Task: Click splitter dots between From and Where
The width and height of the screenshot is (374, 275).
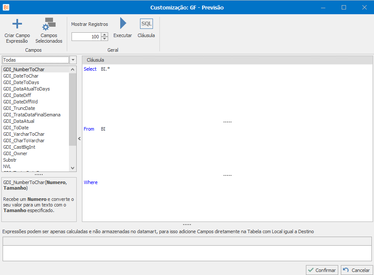Action: click(x=228, y=175)
